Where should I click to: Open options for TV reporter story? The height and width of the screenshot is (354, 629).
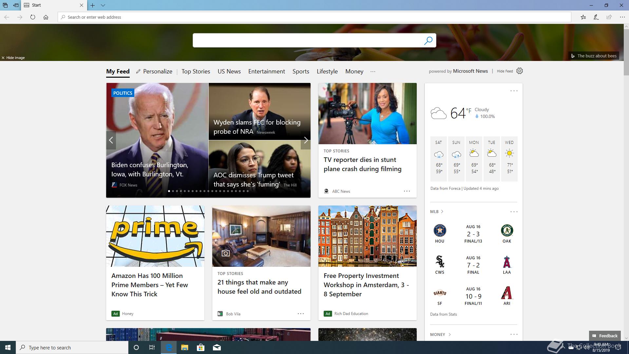(407, 191)
